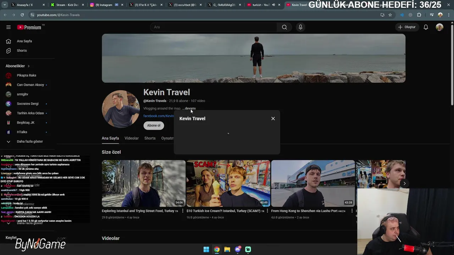This screenshot has height=255, width=454.
Task: Open Socrates Dergi subscription
Action: (x=27, y=104)
